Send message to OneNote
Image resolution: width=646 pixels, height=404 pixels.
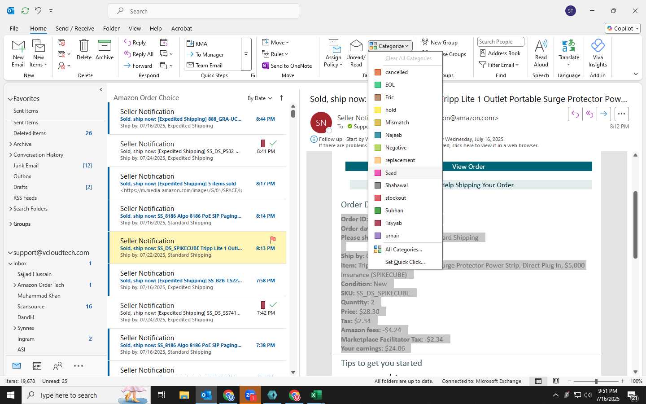[287, 66]
